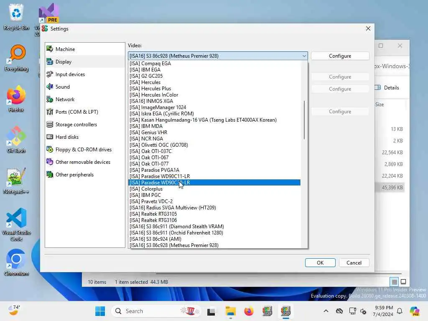This screenshot has width=428, height=321.
Task: Select [ISA] Genius VHR option
Action: click(214, 132)
